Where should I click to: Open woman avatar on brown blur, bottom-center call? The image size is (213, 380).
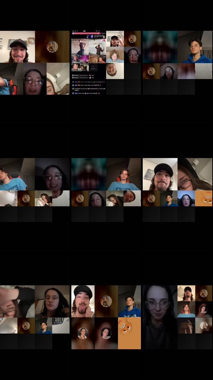(83, 333)
